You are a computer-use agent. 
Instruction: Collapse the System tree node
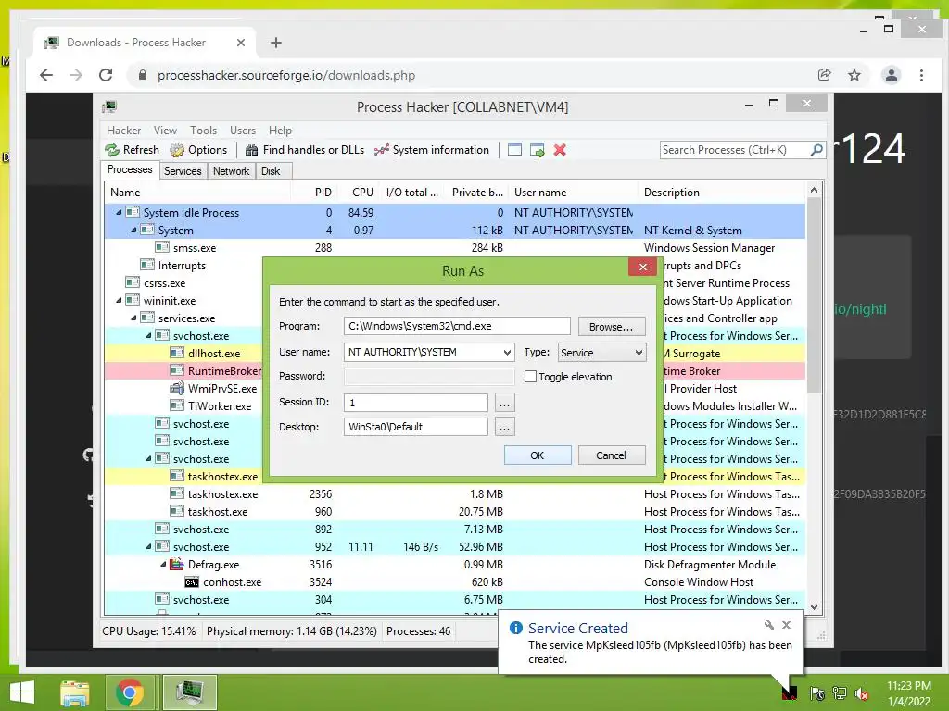(133, 230)
